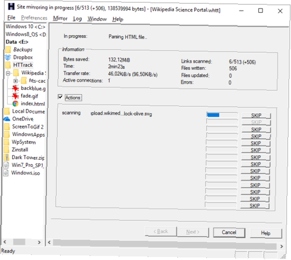Click the folder tree's left scroll arrow

[5, 242]
